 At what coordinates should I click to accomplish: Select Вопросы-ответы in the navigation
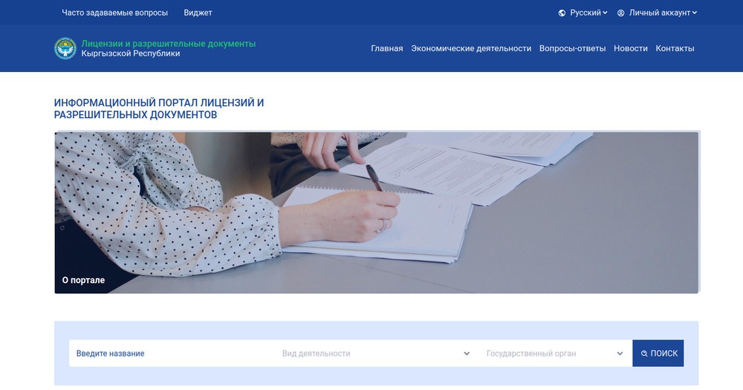572,48
